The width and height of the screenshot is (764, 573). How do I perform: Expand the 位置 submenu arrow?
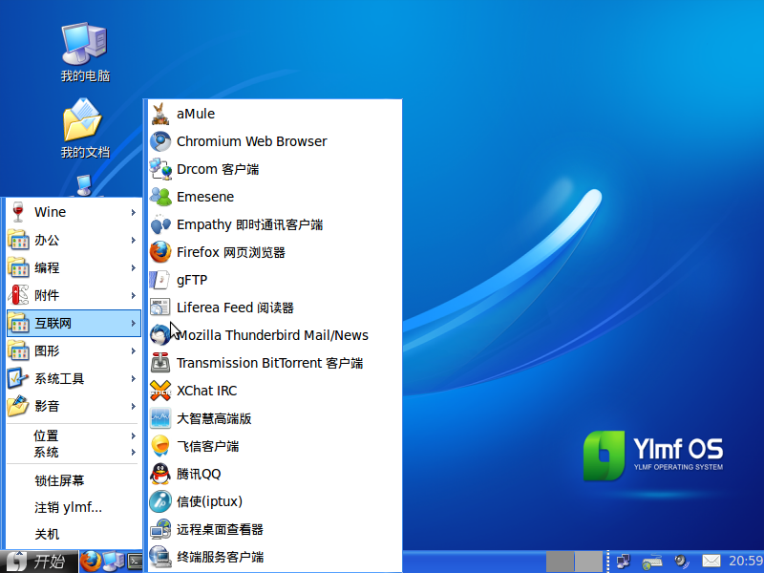point(133,436)
